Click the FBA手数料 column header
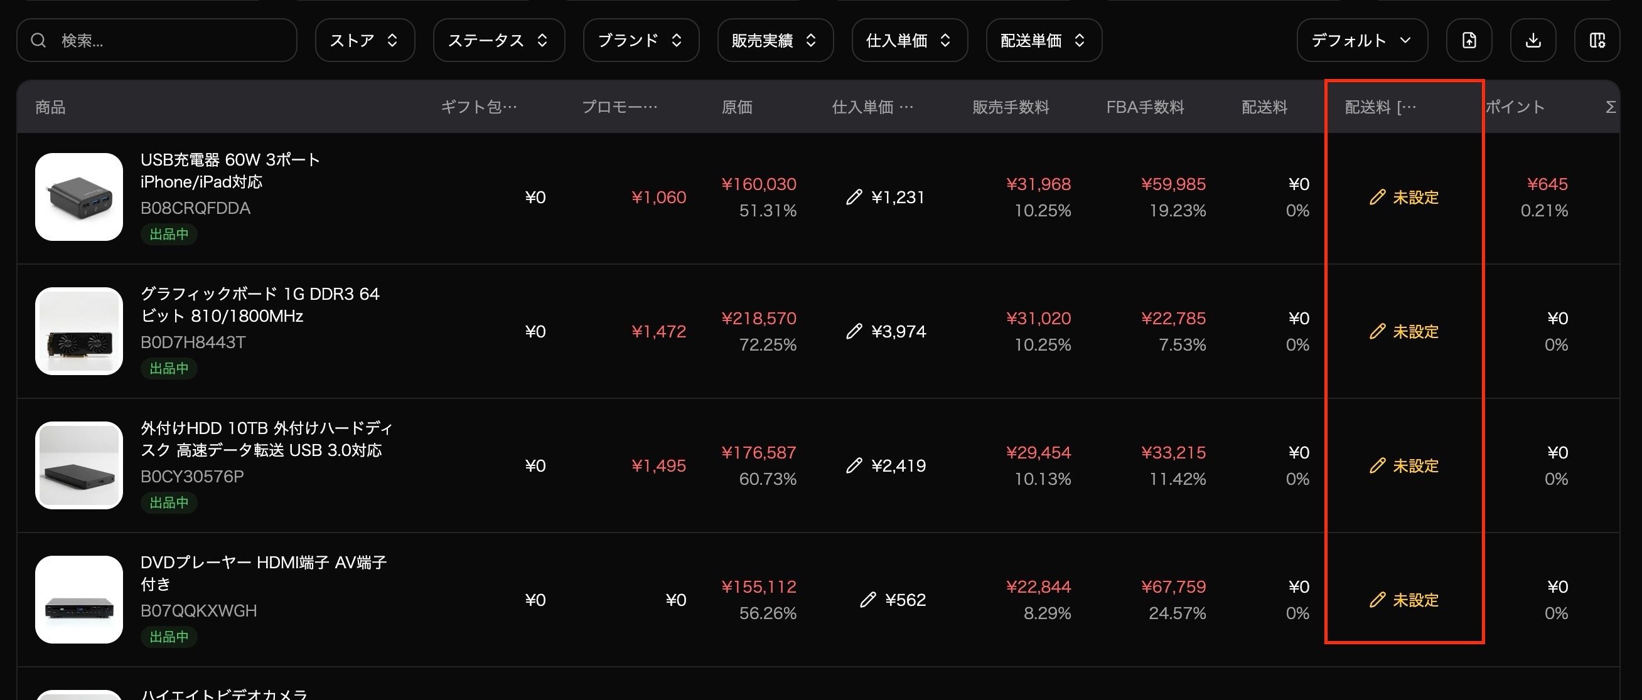 1145,107
